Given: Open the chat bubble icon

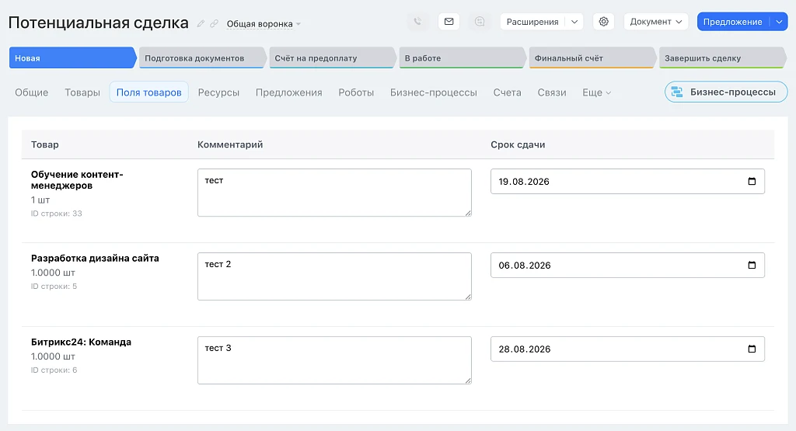Looking at the screenshot, I should (x=480, y=22).
